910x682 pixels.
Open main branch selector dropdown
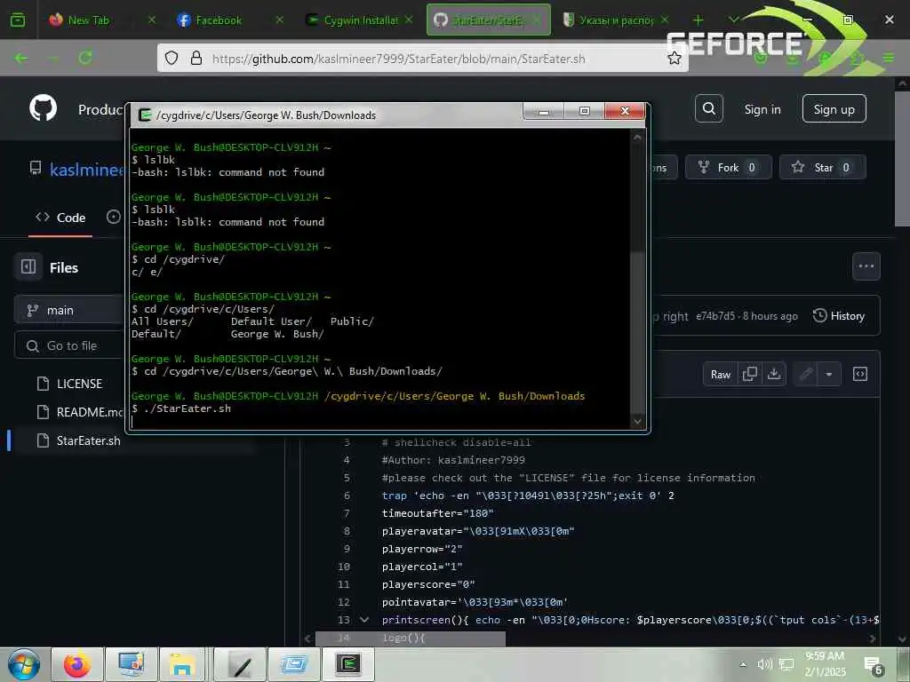click(x=69, y=310)
